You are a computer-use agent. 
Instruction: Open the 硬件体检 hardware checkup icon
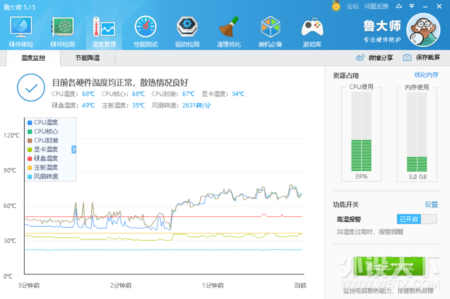coord(21,26)
